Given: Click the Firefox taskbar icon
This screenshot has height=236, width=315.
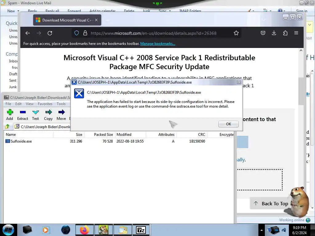Looking at the screenshot, I should pyautogui.click(x=84, y=230).
